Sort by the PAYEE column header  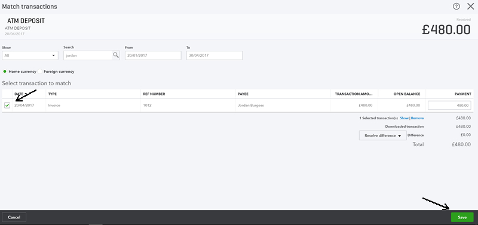(x=243, y=94)
